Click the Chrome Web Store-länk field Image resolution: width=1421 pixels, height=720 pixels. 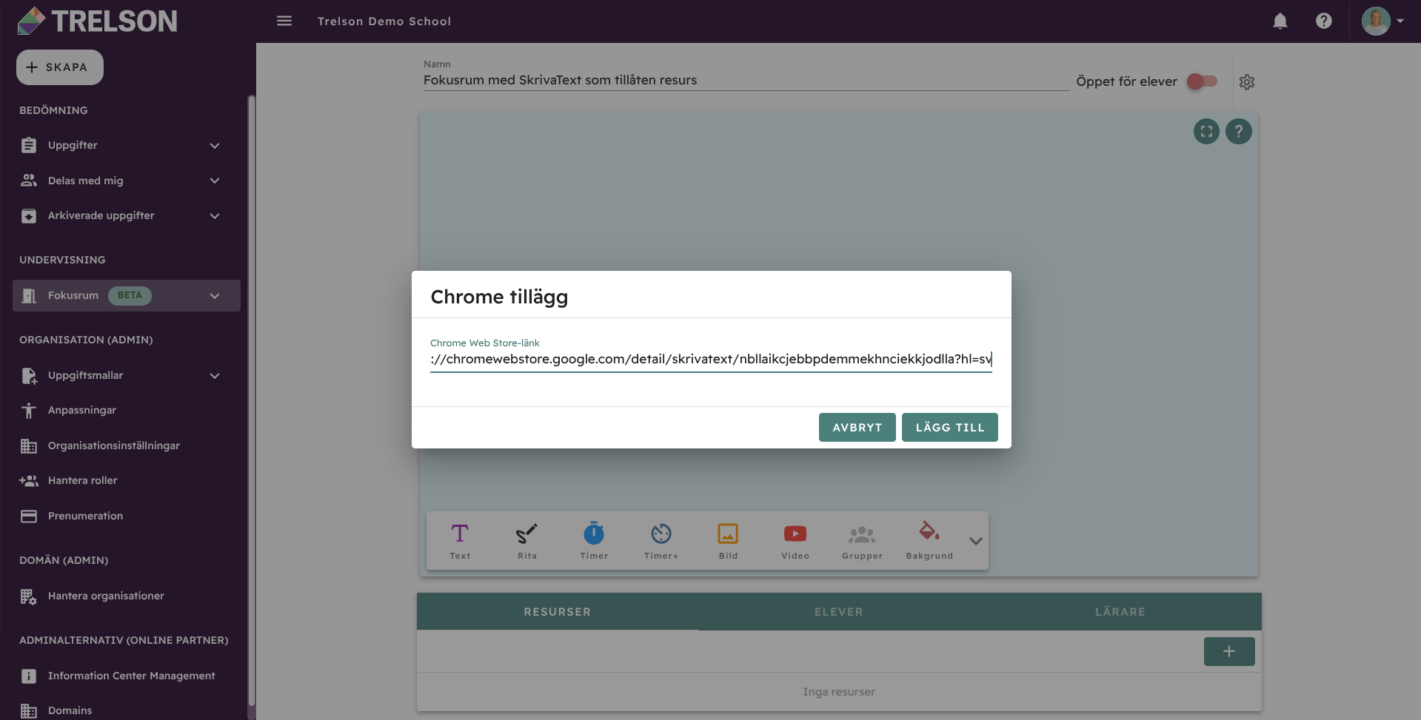coord(711,360)
